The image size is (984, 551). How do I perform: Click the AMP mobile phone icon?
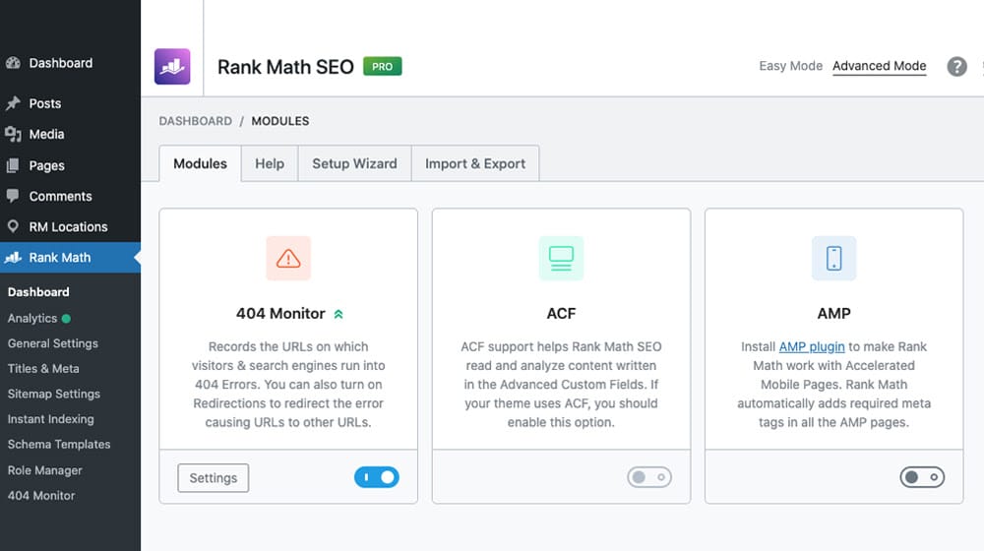(833, 258)
